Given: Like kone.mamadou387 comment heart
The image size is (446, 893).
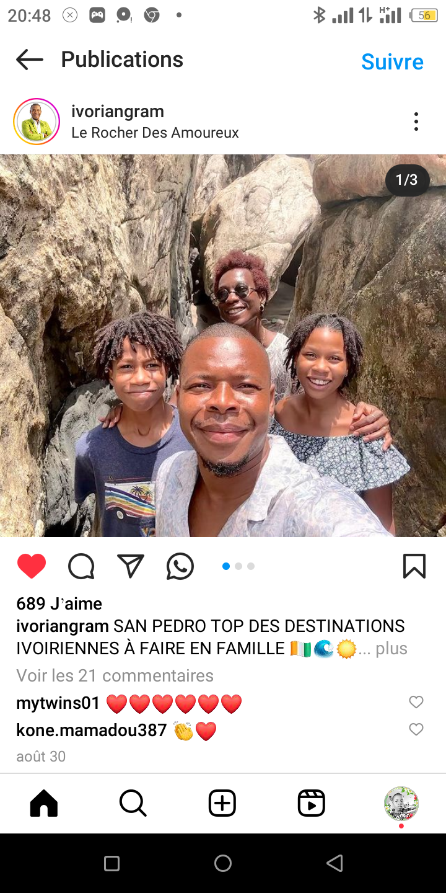Looking at the screenshot, I should coord(416,729).
